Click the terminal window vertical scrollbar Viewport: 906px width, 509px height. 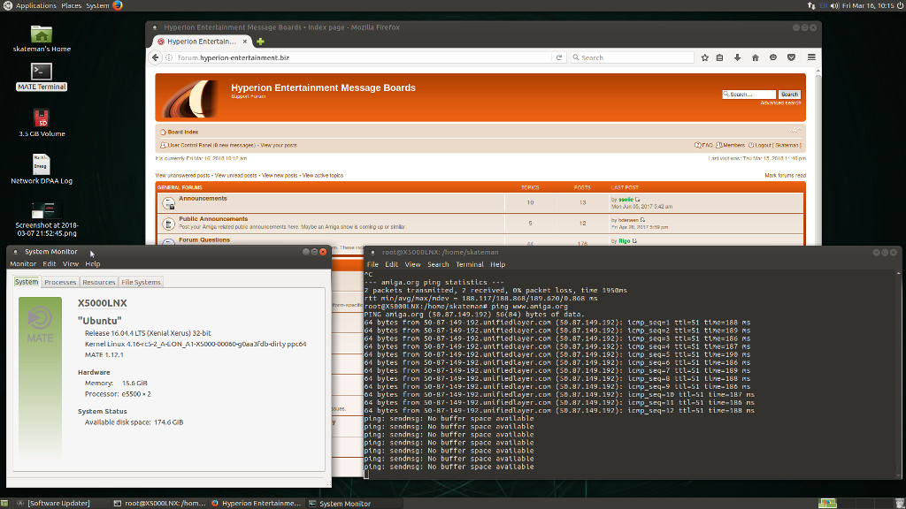(899, 374)
